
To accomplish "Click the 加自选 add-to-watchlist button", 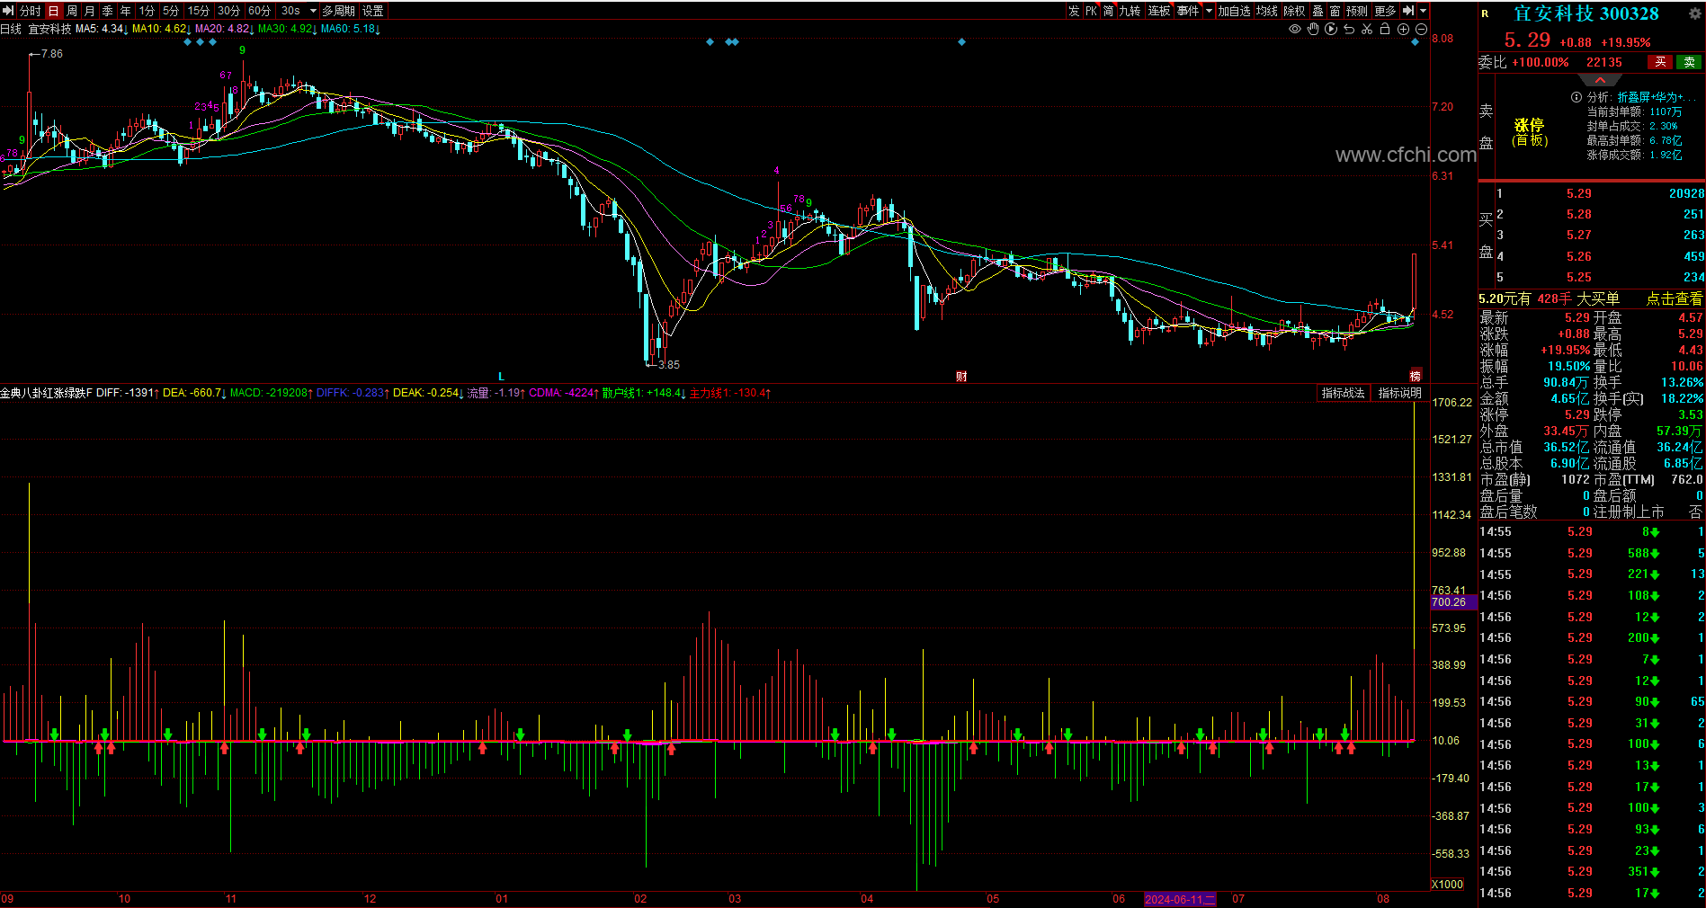I will point(1235,11).
